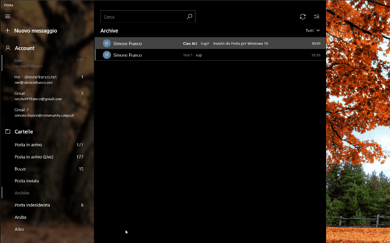The width and height of the screenshot is (390, 243).
Task: Open the Tutti filter dropdown
Action: (312, 31)
